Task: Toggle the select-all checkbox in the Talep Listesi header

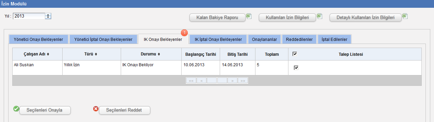Action: pos(295,54)
